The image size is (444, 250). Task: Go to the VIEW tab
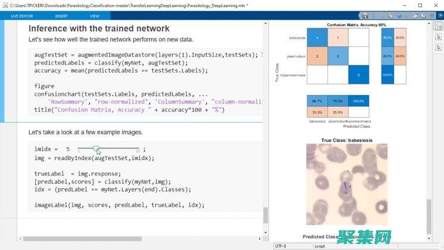(95, 16)
